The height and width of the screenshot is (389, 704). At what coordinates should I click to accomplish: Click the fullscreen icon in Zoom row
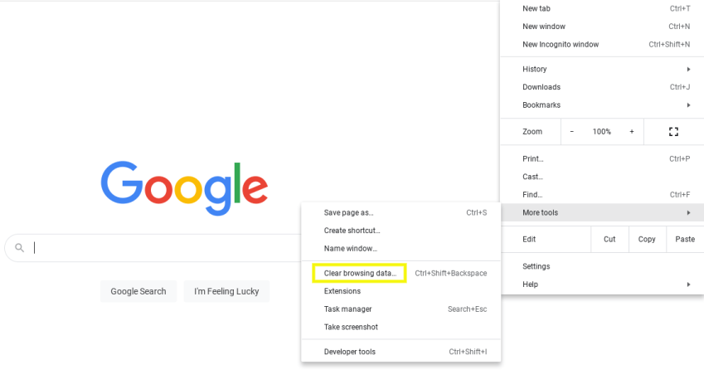[x=673, y=132]
